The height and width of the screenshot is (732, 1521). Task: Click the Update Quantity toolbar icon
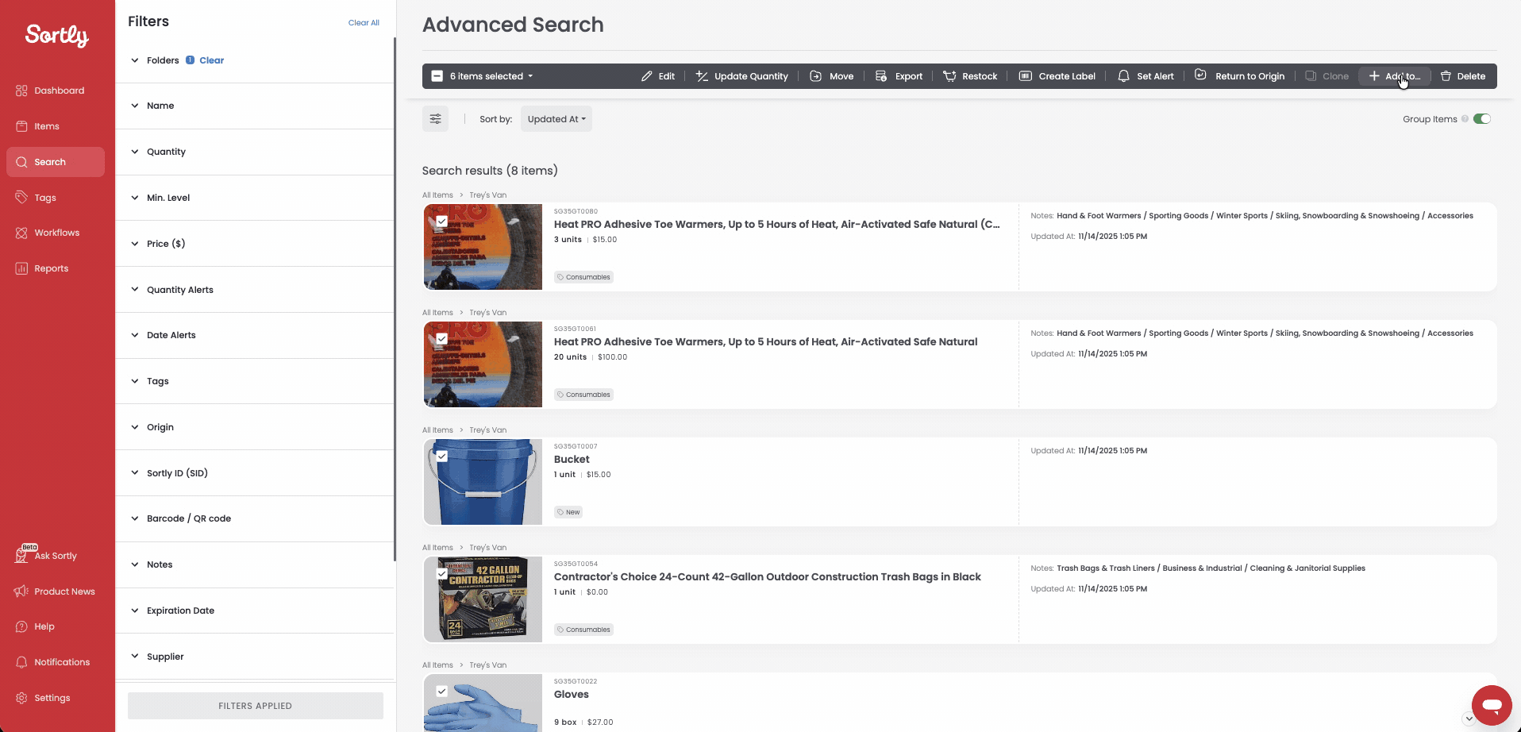702,76
